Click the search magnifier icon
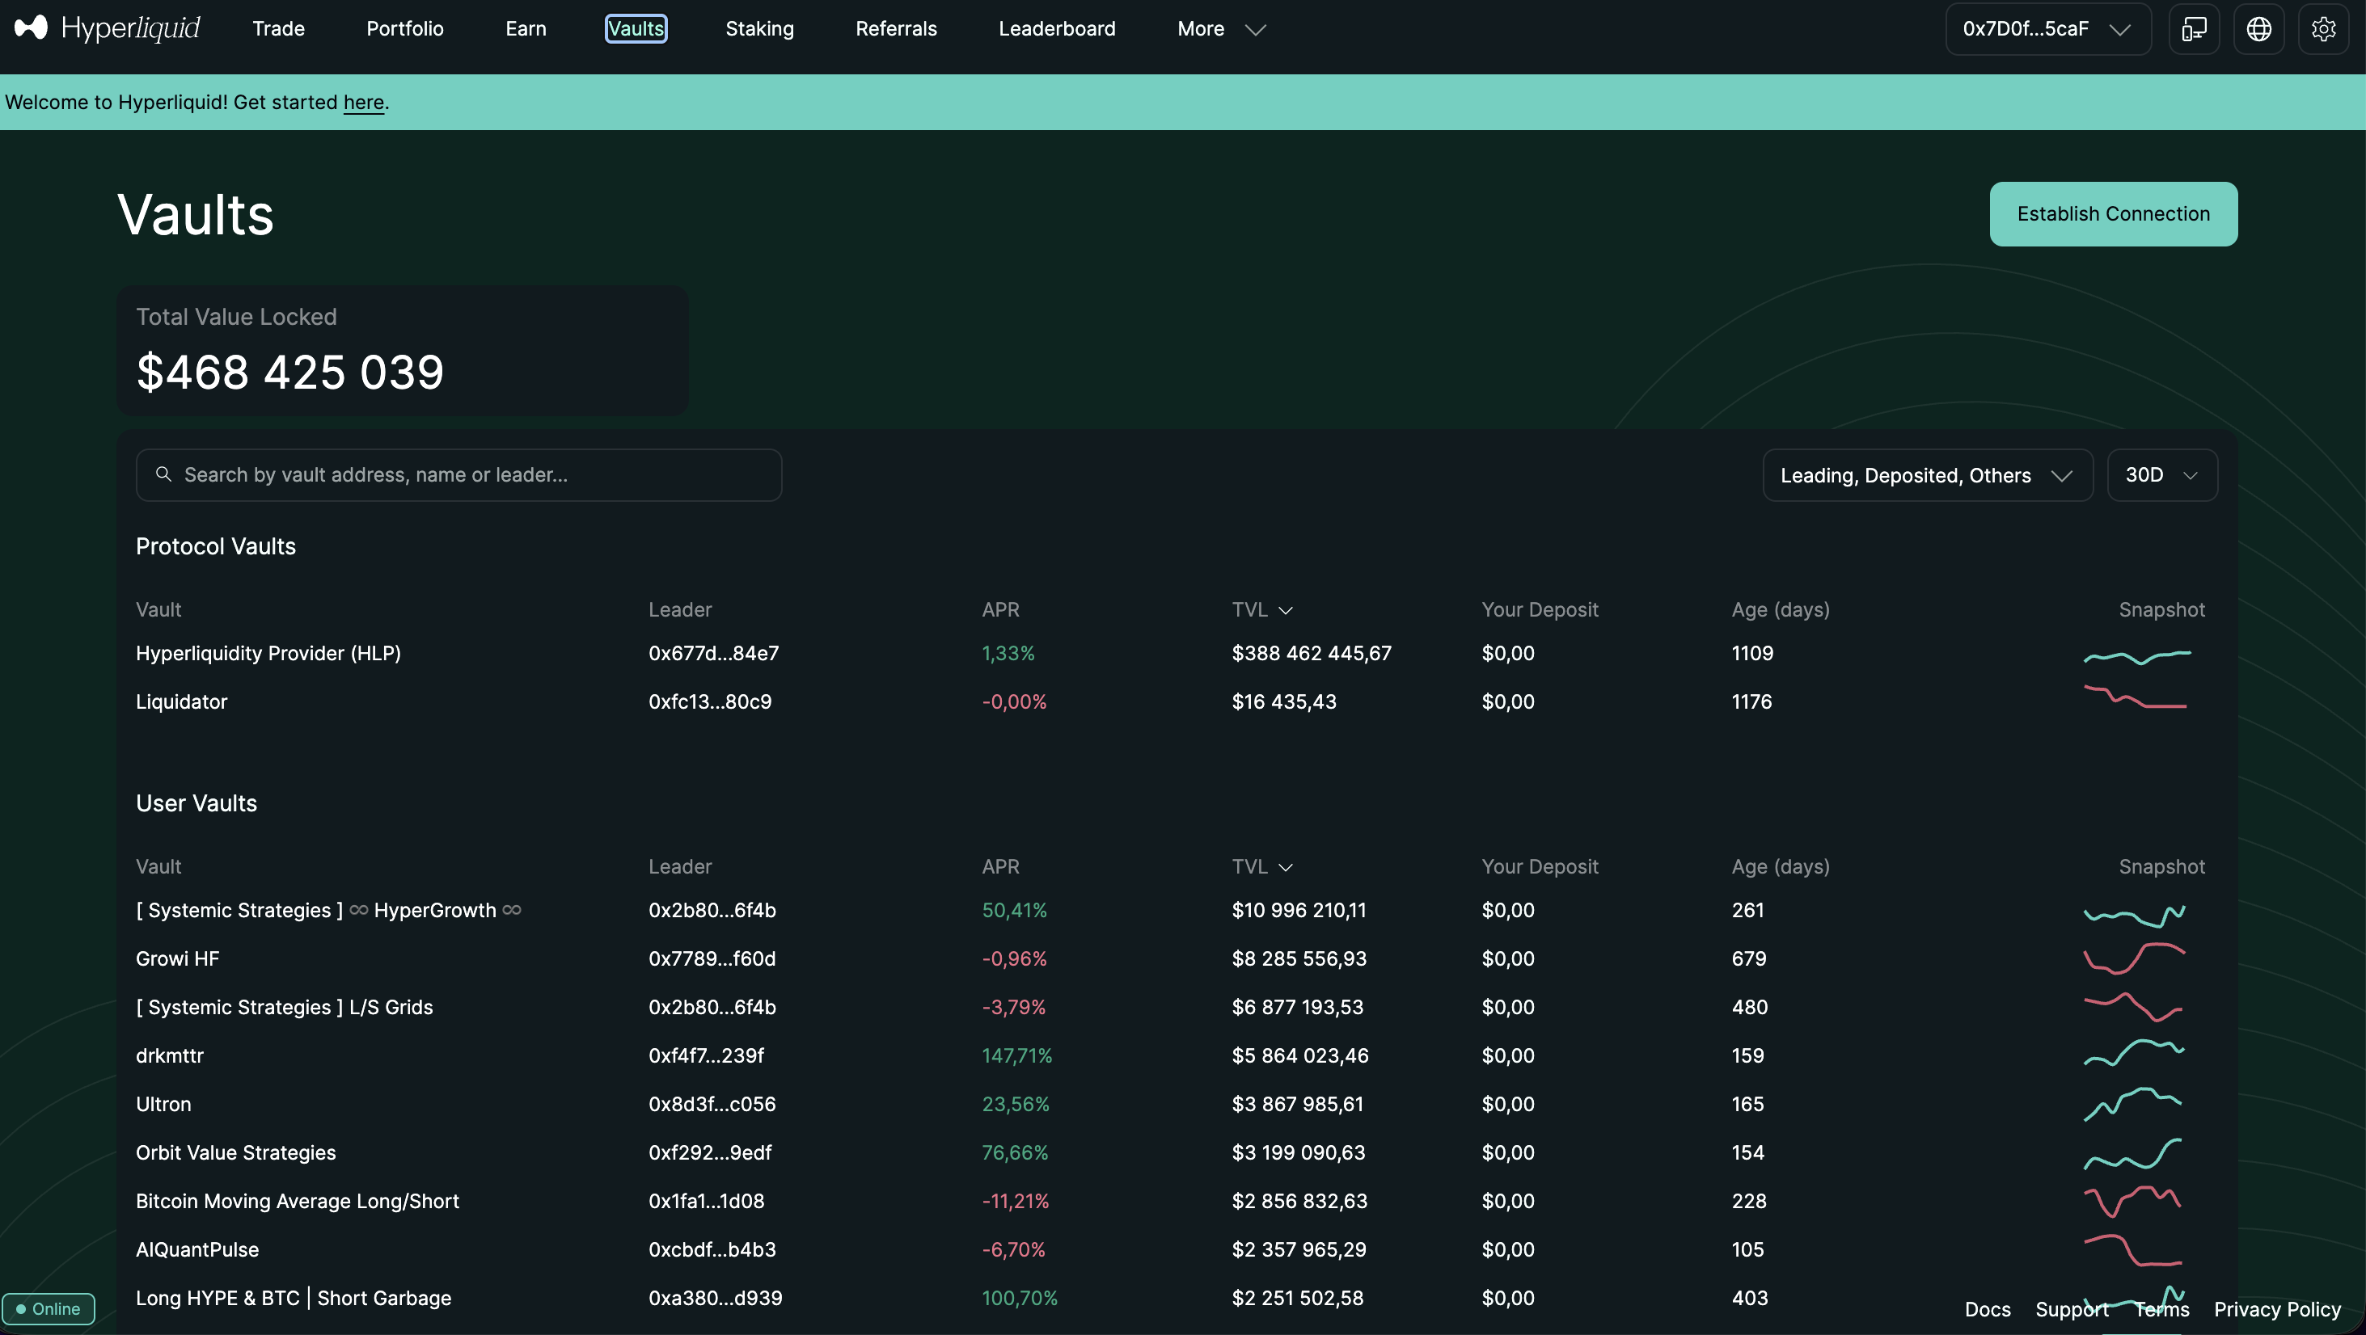 [x=163, y=474]
